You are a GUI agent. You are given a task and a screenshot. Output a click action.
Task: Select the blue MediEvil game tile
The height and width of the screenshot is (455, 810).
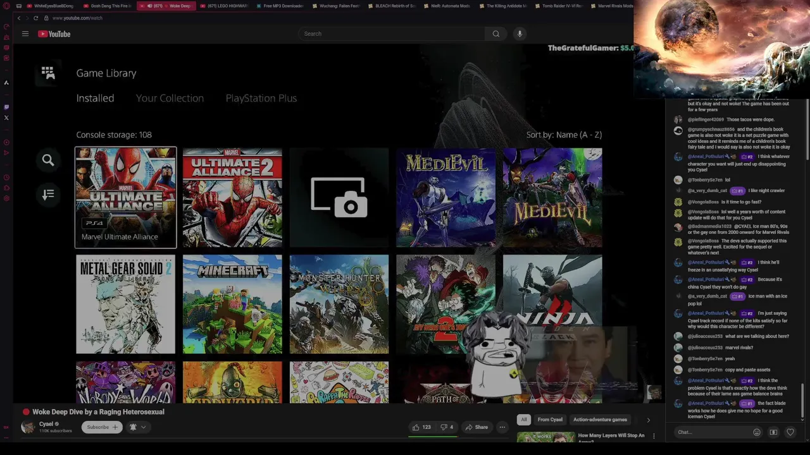click(446, 198)
